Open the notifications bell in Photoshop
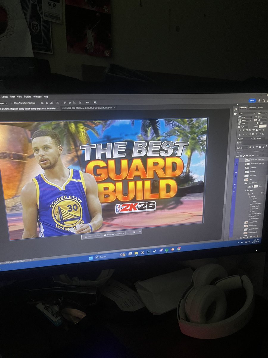Image resolution: width=268 pixels, height=358 pixels. [x=259, y=101]
